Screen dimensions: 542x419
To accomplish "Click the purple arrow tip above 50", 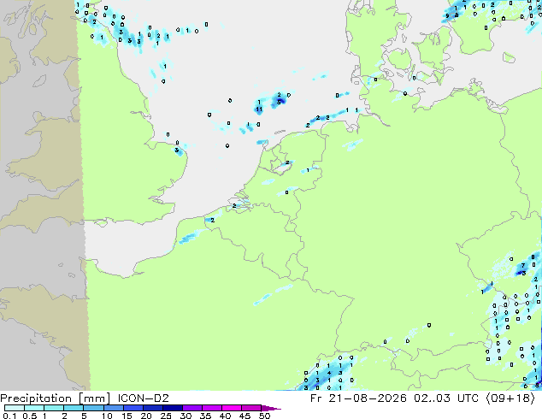I will coord(271,408).
